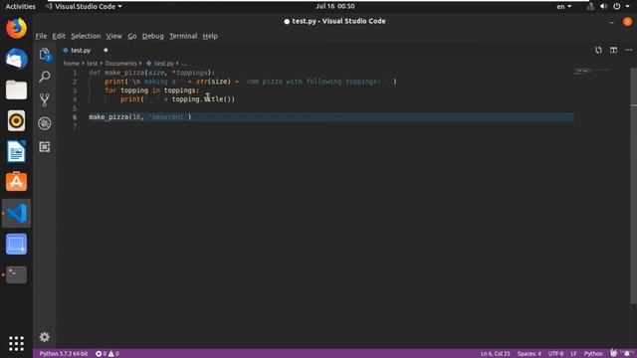Open the Edit menu

coord(59,36)
